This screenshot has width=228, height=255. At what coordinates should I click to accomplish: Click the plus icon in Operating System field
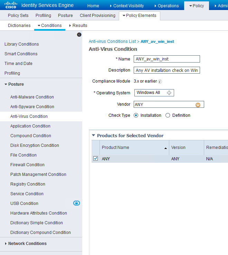pos(169,93)
